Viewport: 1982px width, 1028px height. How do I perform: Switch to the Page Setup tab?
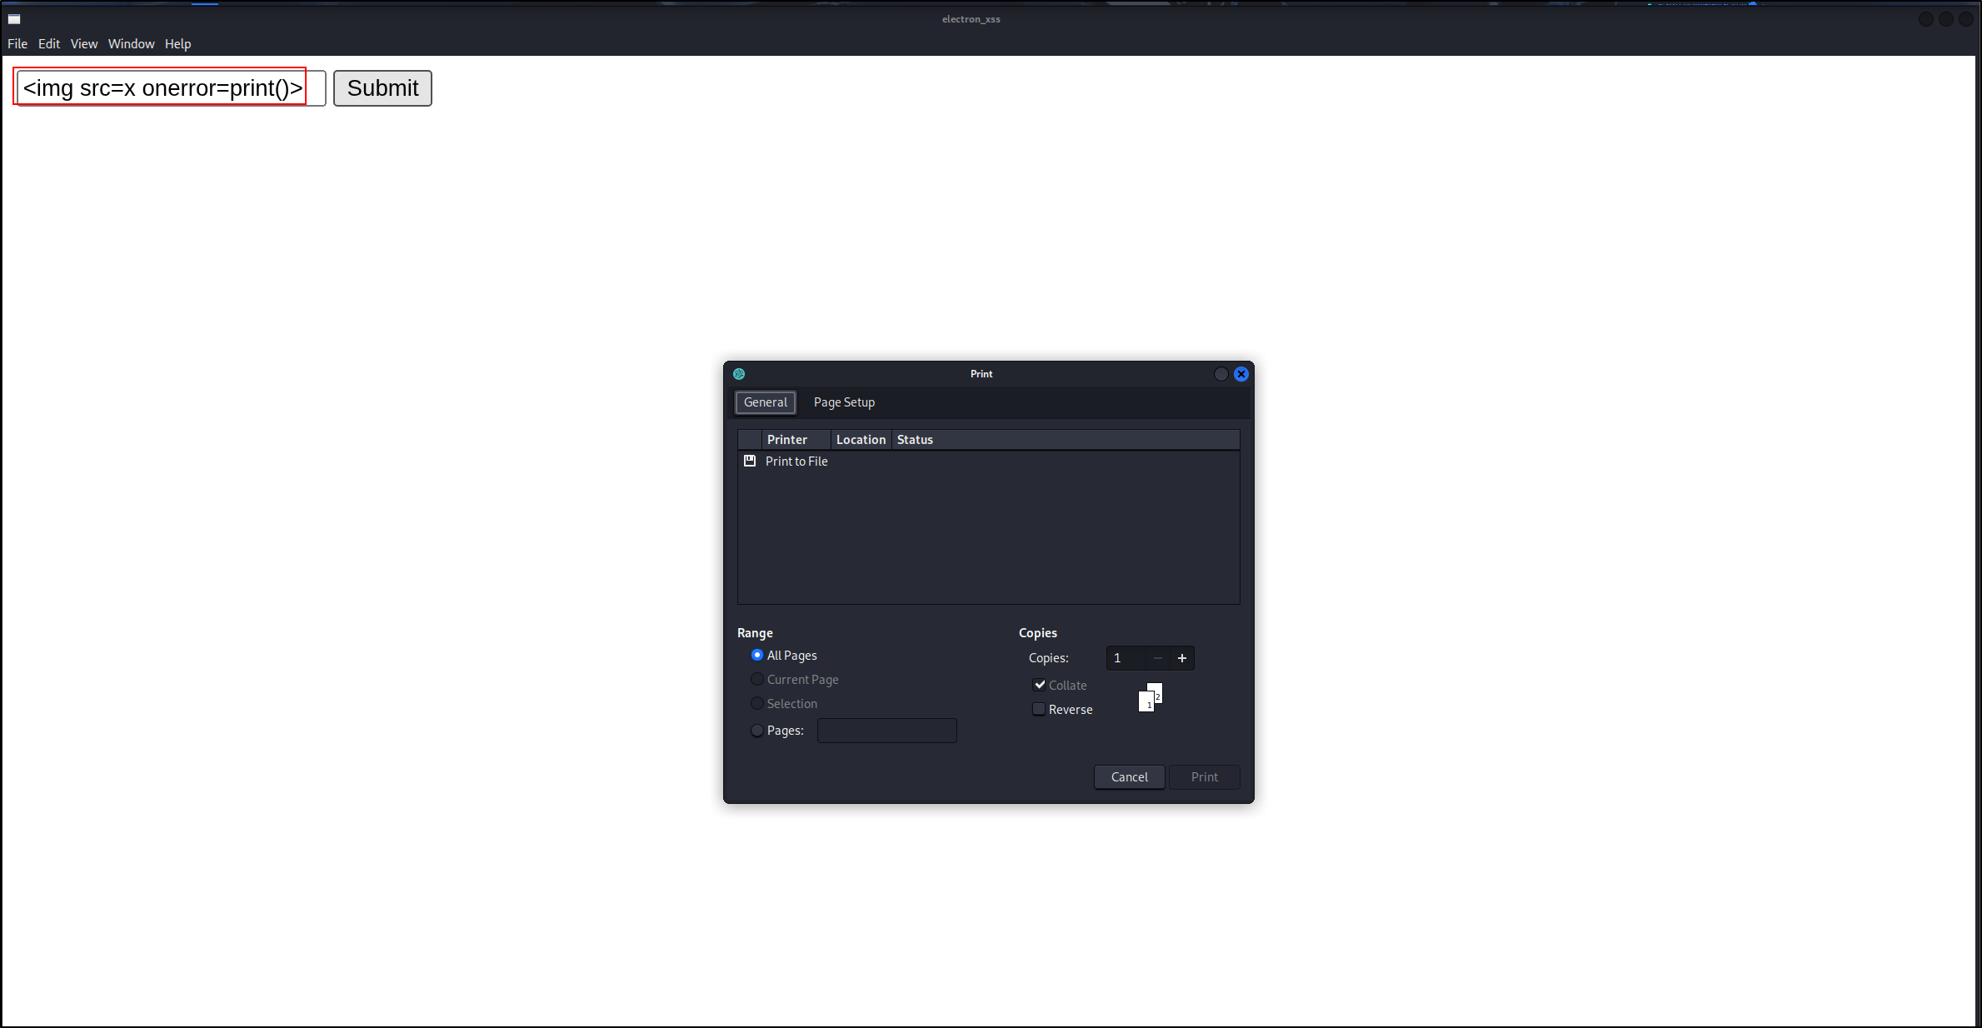coord(843,402)
